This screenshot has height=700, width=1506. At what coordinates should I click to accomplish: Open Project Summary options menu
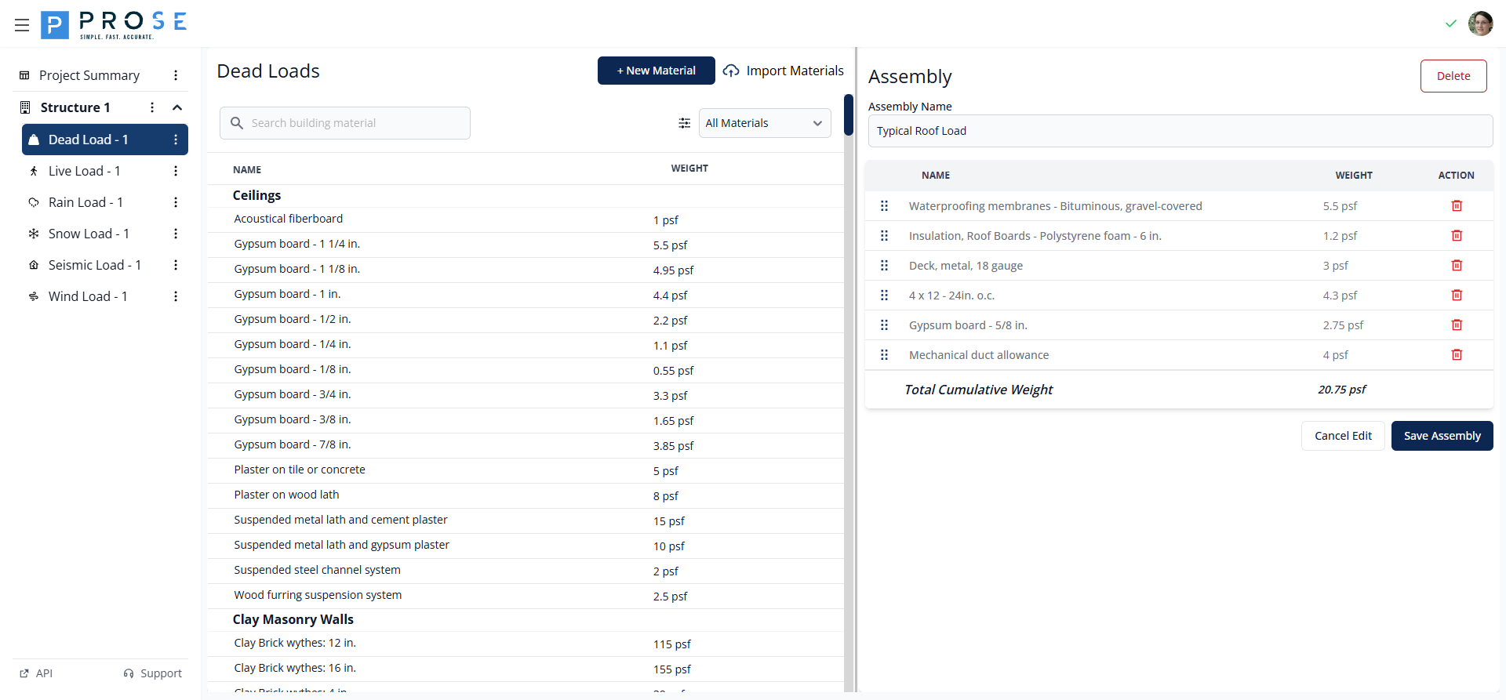tap(176, 75)
